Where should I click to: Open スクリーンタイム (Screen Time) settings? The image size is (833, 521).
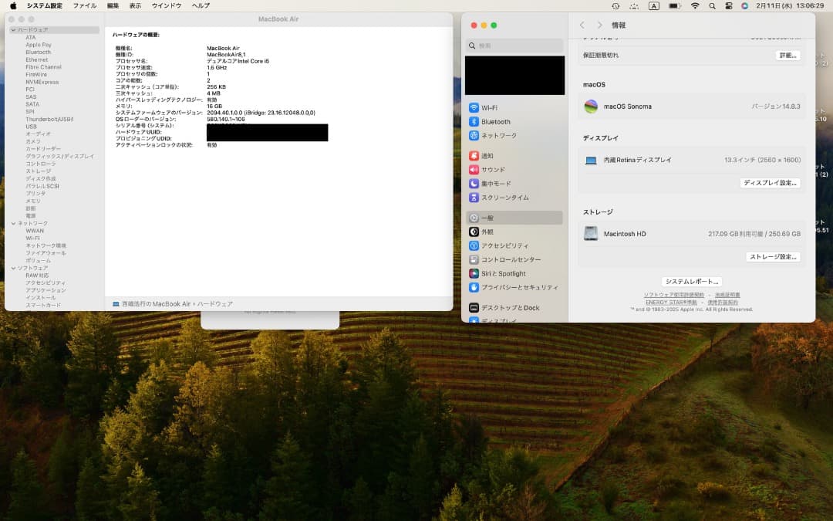pyautogui.click(x=504, y=198)
